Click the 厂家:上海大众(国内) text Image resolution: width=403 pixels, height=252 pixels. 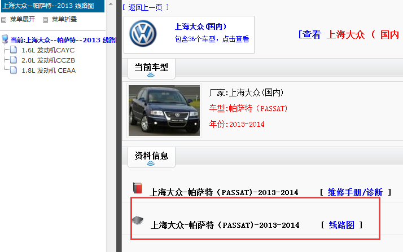246,92
